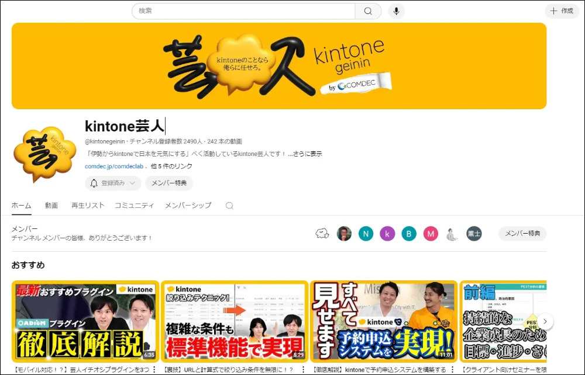The width and height of the screenshot is (585, 375).
Task: Play the 徹底解説 plugin video thumbnail
Action: click(x=85, y=321)
